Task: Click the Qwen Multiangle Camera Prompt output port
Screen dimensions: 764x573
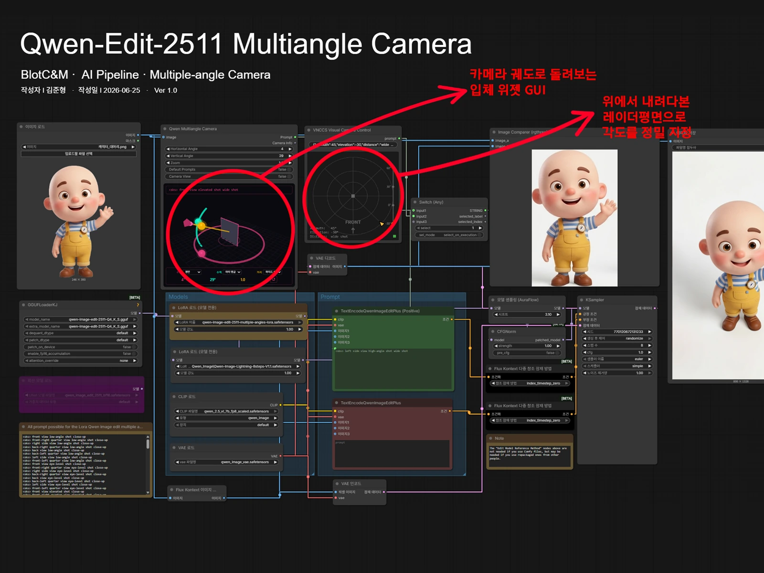Action: pyautogui.click(x=295, y=138)
